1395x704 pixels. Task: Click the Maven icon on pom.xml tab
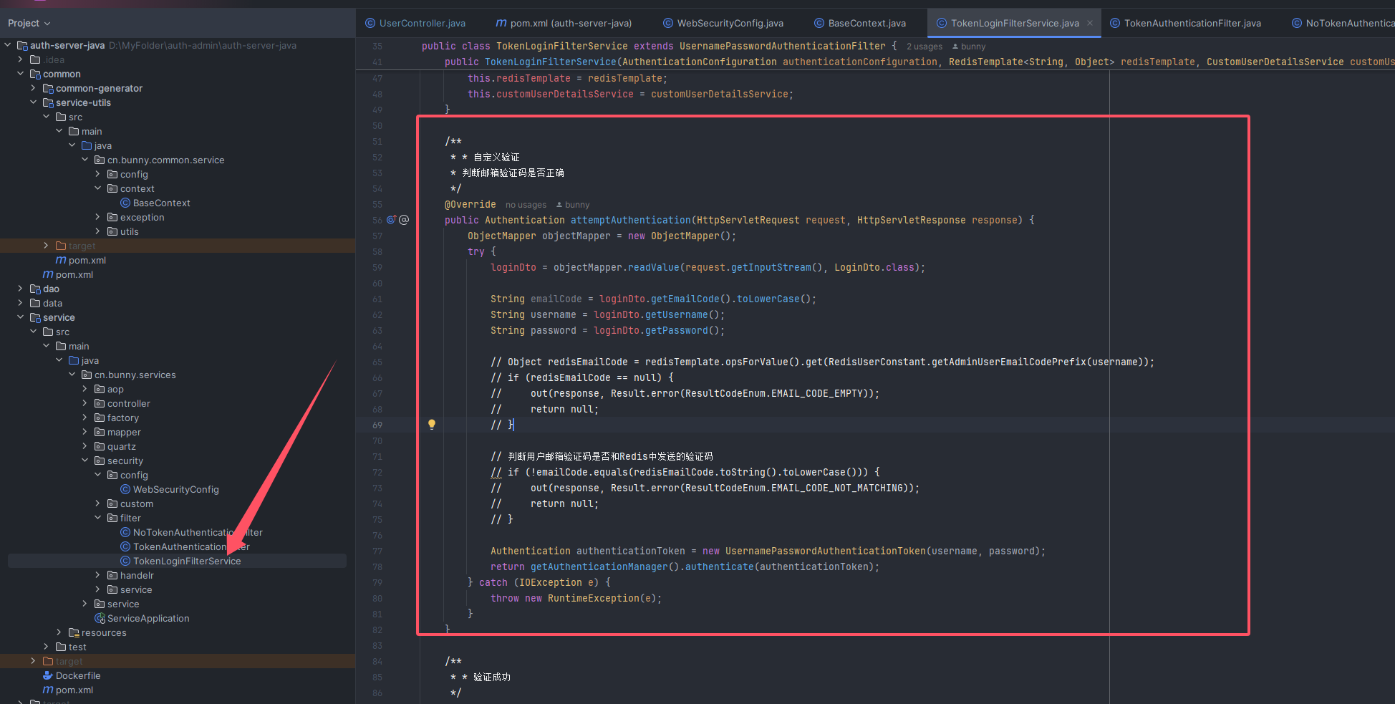pyautogui.click(x=501, y=23)
